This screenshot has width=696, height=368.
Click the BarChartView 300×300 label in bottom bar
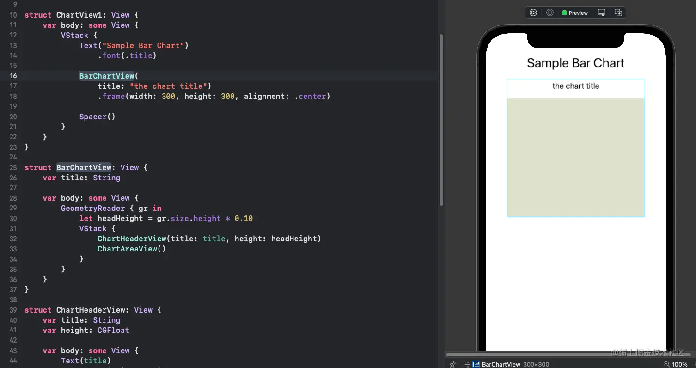[515, 364]
